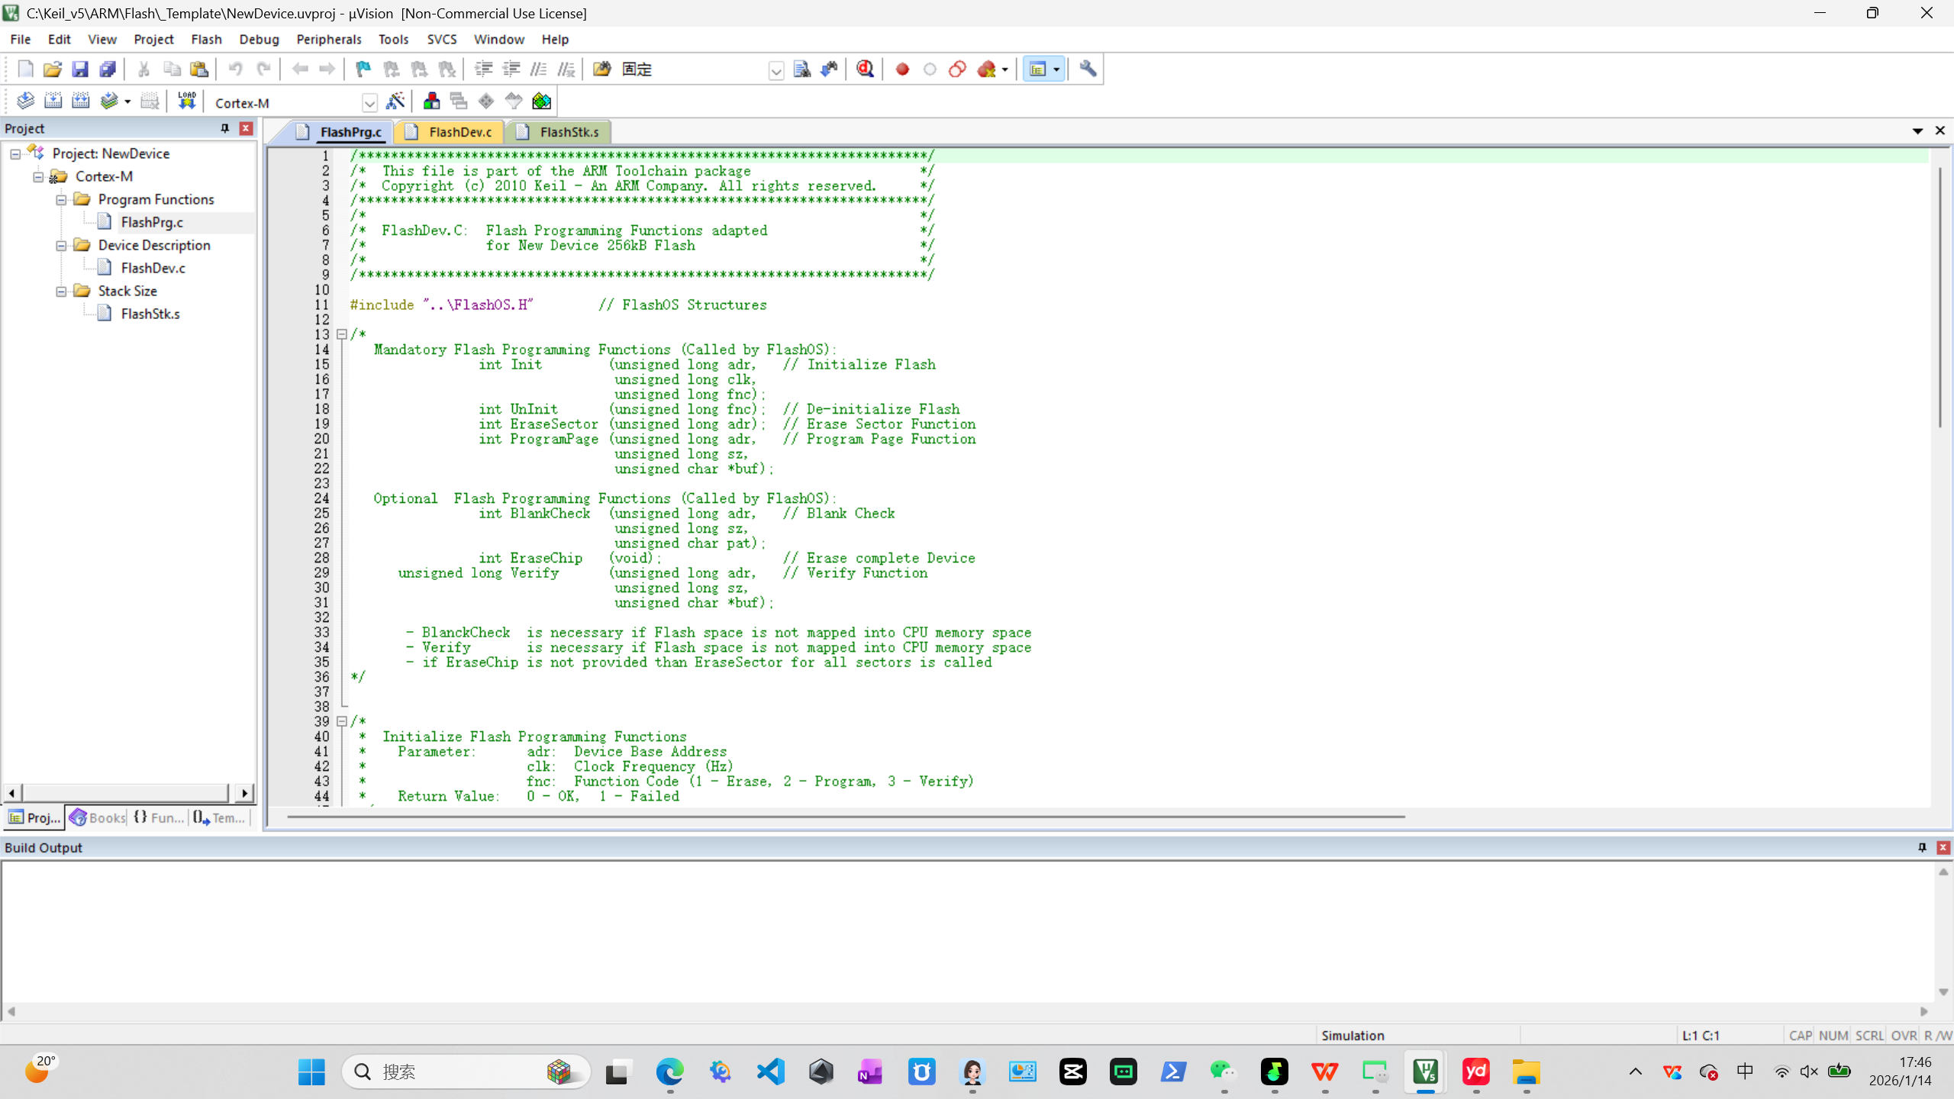Click the Configuration wrench icon
Viewport: 1954px width, 1099px height.
1088,69
